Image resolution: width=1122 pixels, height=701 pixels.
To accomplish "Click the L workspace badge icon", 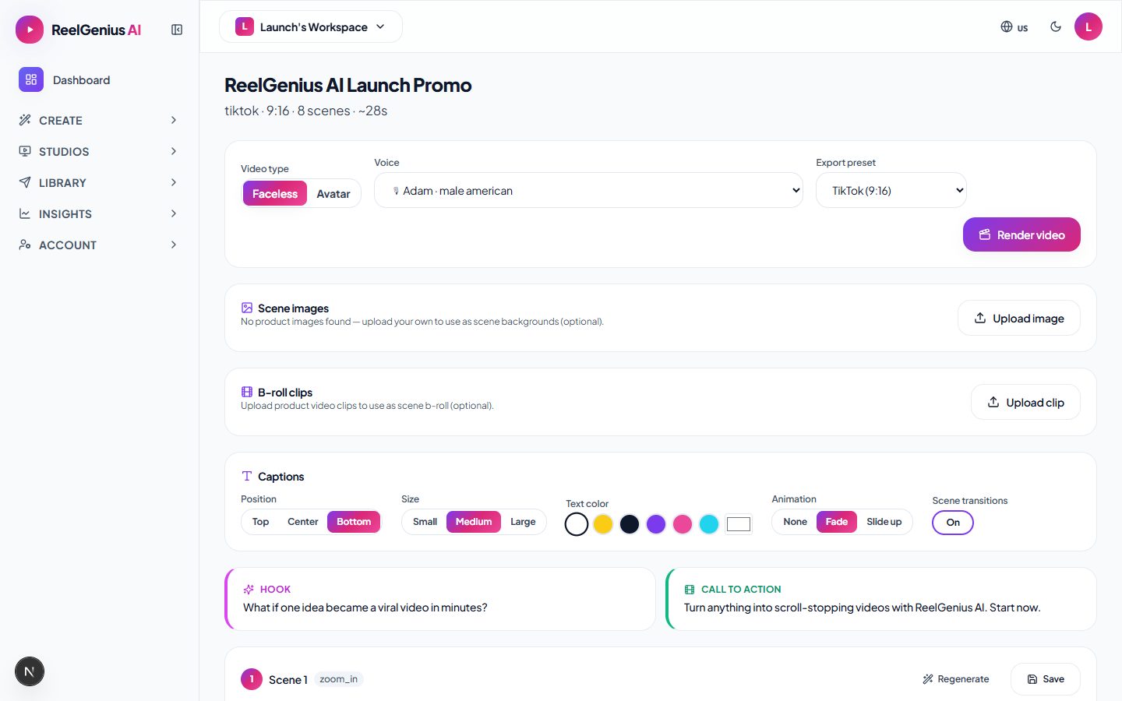I will pyautogui.click(x=245, y=26).
